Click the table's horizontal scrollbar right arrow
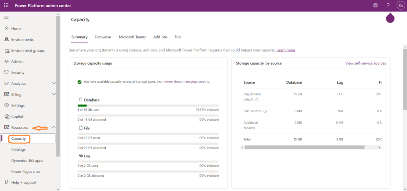 point(380,147)
